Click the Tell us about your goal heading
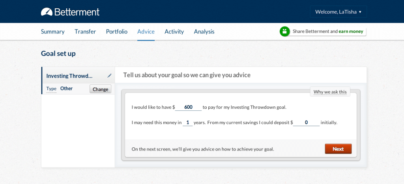 click(187, 75)
